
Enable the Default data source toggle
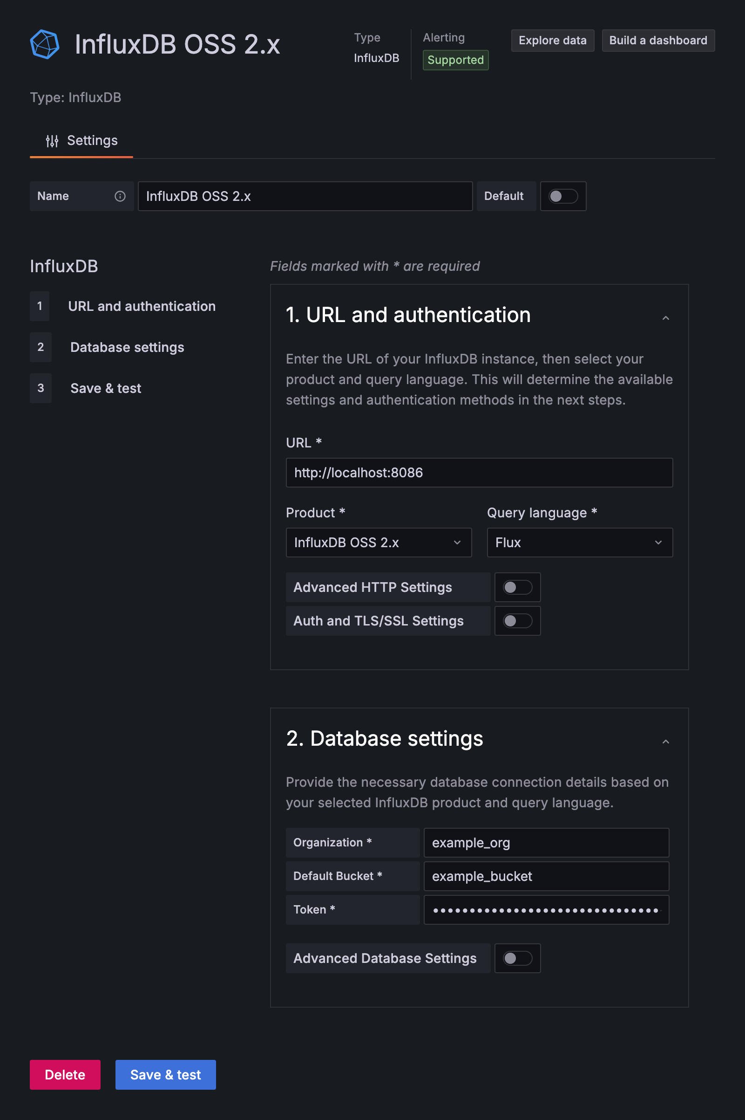point(563,196)
